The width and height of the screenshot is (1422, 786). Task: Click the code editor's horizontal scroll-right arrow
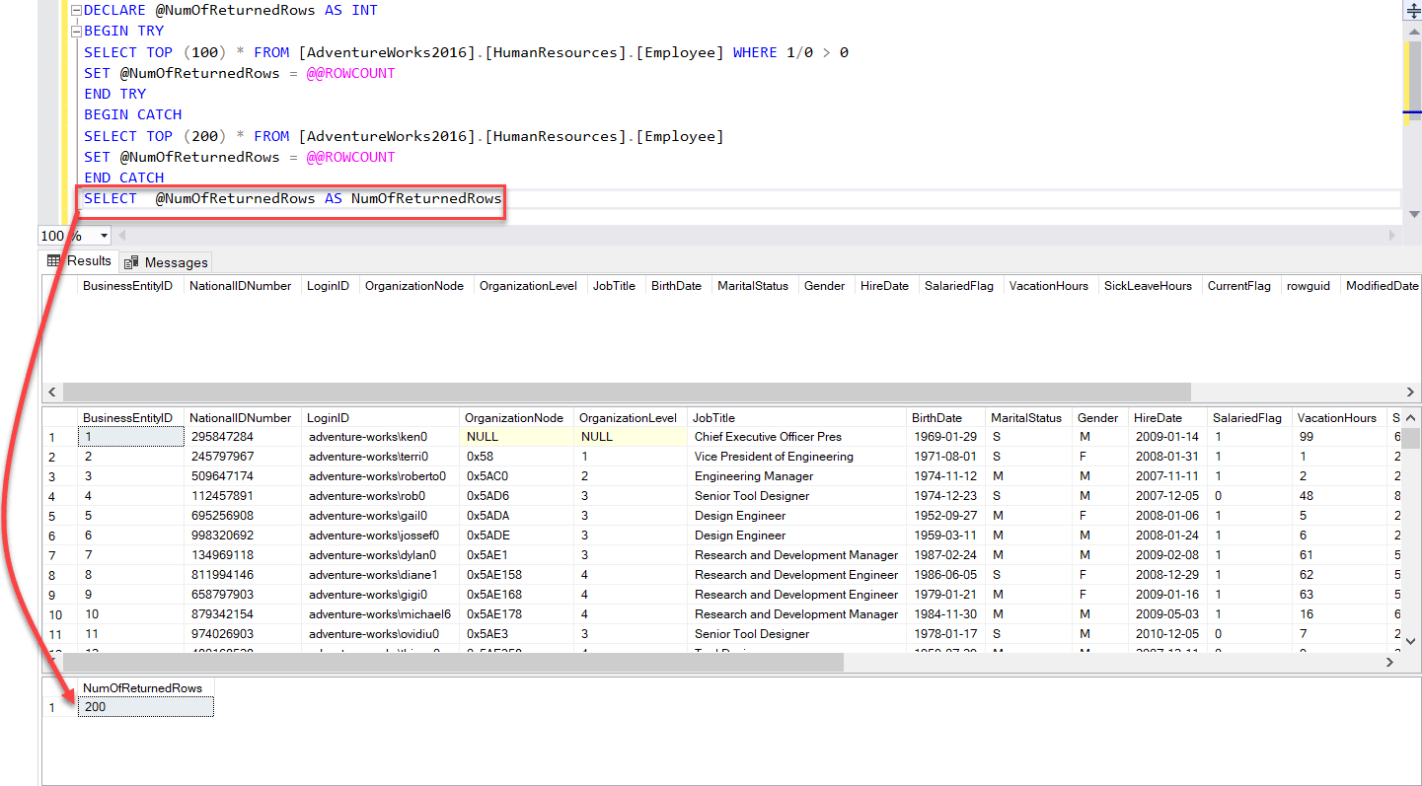pyautogui.click(x=1393, y=236)
